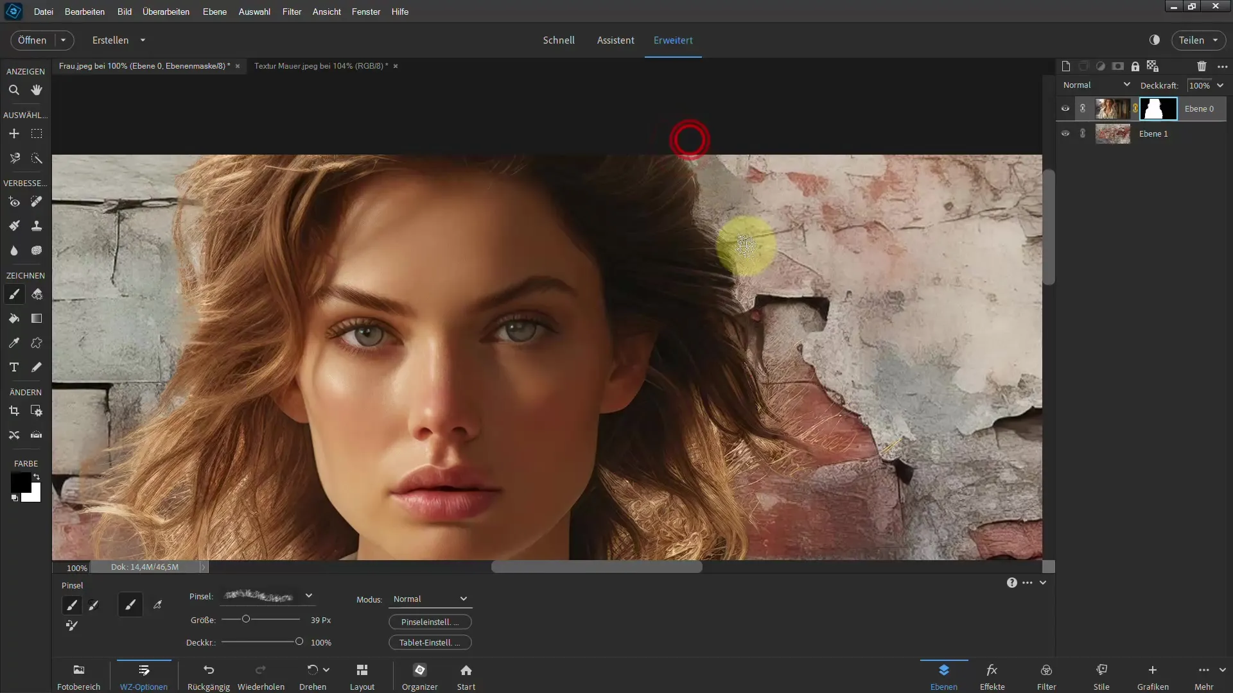This screenshot has width=1233, height=693.
Task: Select the Crop tool
Action: point(14,411)
